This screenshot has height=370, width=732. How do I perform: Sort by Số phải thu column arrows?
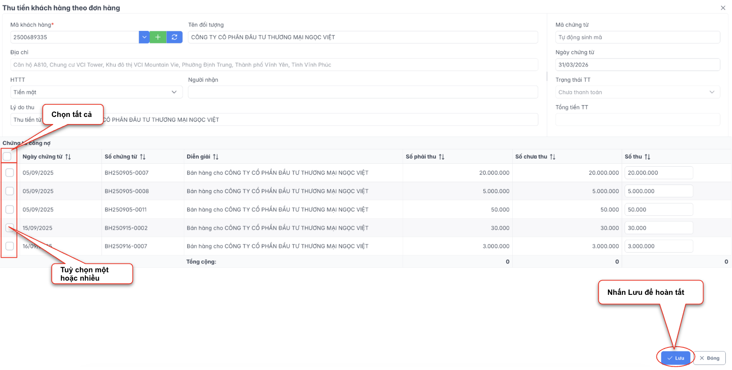pyautogui.click(x=442, y=157)
